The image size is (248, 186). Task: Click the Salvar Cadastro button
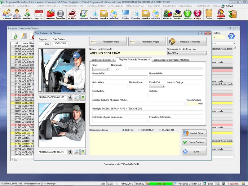[194, 142]
